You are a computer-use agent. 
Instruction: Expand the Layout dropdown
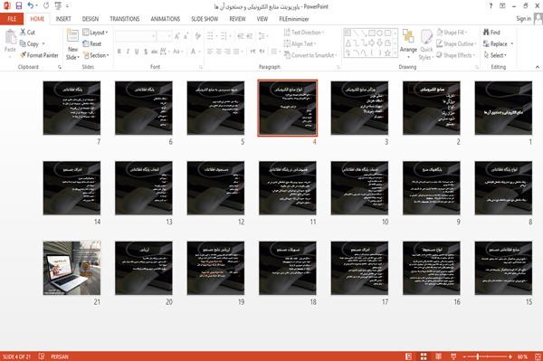tap(95, 33)
